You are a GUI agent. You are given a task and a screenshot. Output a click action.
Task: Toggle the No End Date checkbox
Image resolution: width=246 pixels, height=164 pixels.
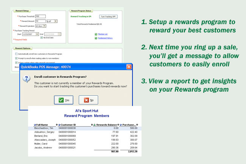(42, 37)
